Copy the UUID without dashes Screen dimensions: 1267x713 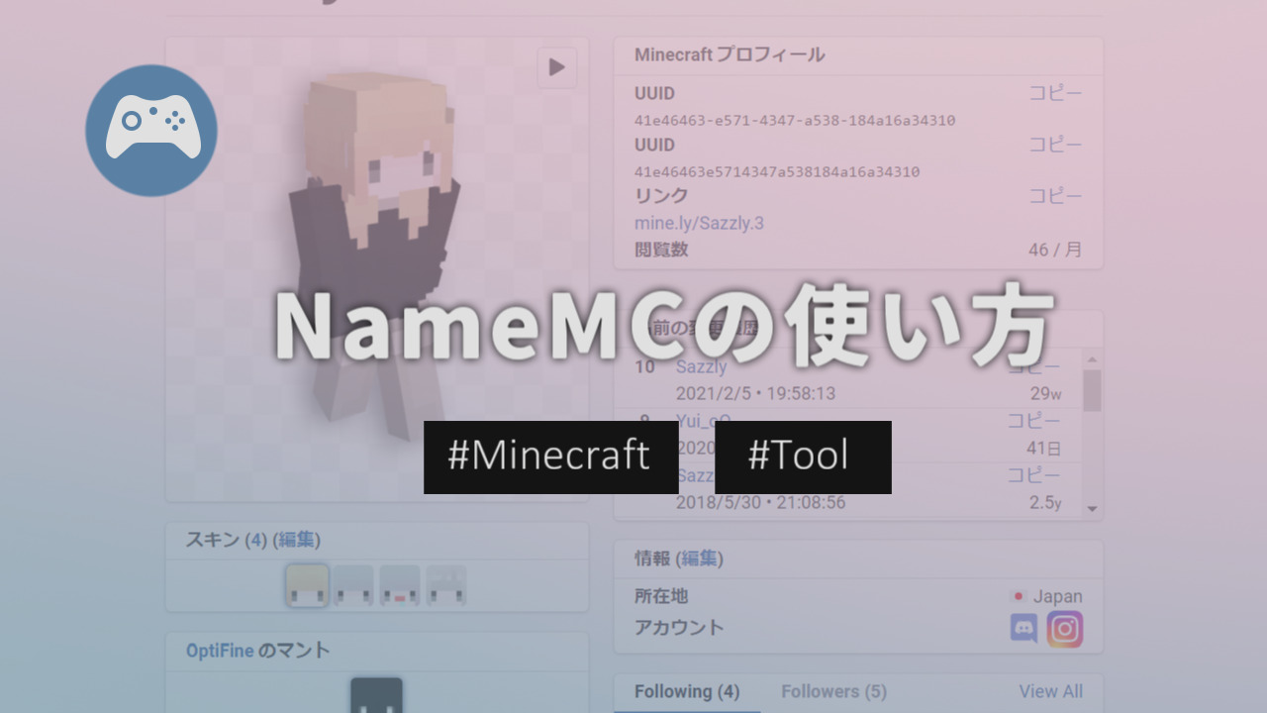tap(1055, 145)
